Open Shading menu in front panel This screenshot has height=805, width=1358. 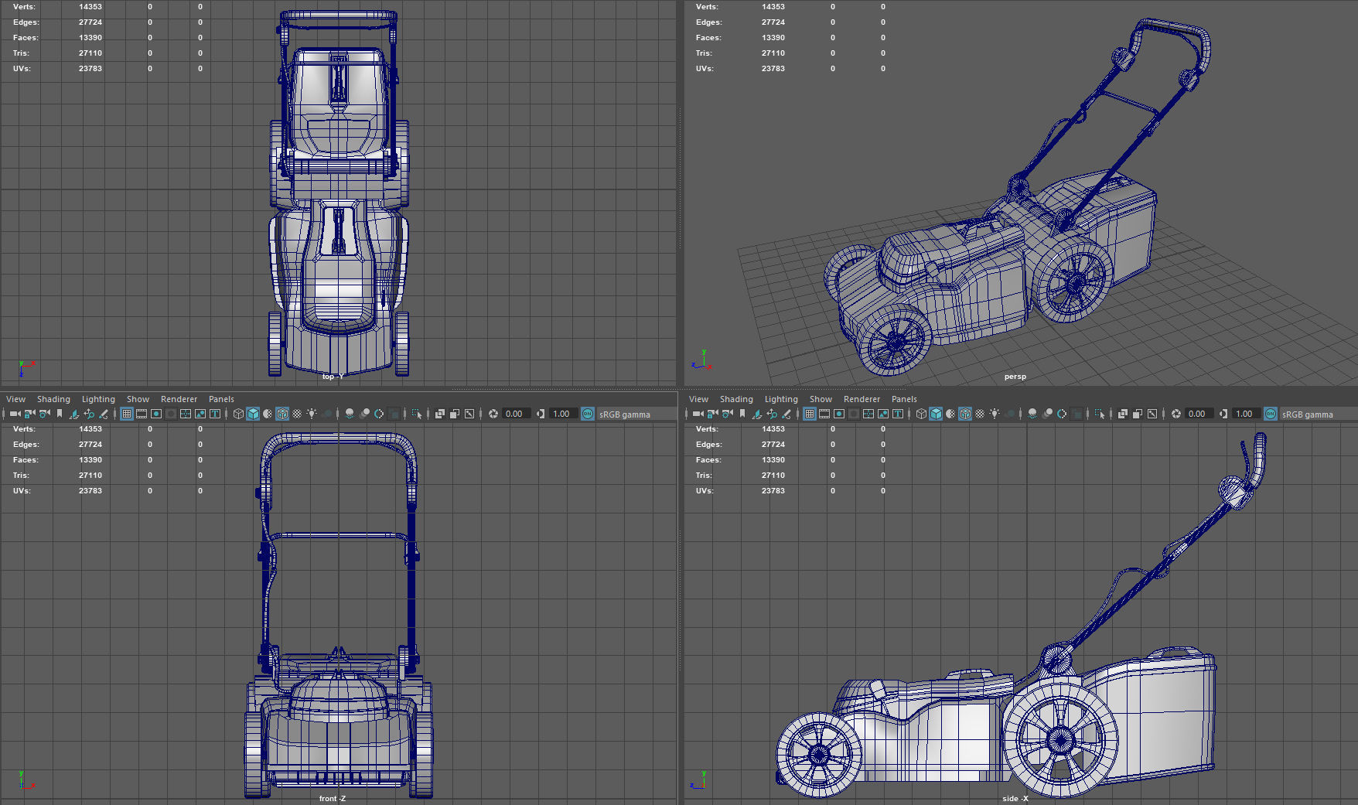click(x=53, y=399)
